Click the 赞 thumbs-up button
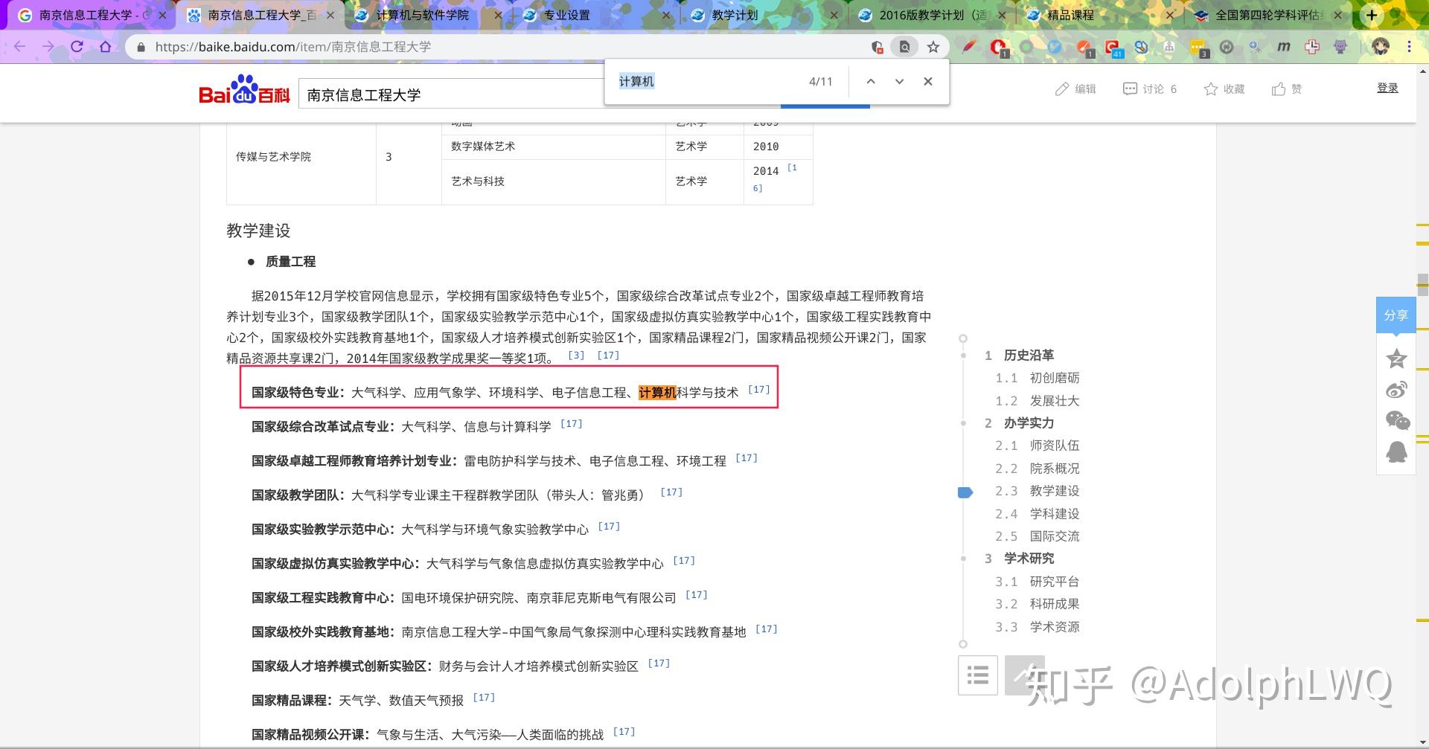1429x749 pixels. point(1287,89)
